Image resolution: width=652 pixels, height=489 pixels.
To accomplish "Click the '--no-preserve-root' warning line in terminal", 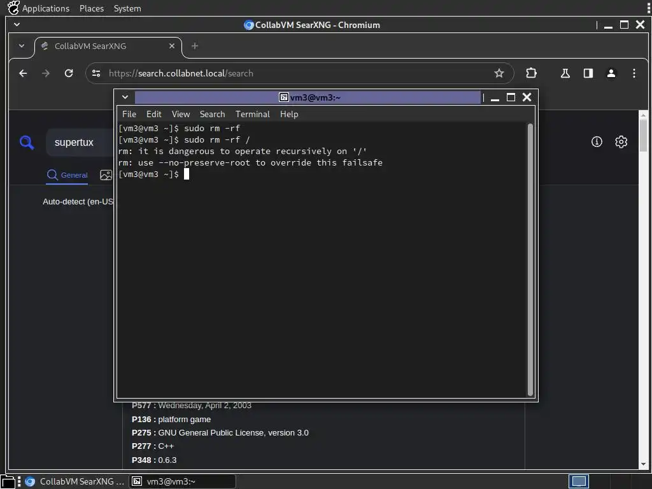I will [250, 162].
